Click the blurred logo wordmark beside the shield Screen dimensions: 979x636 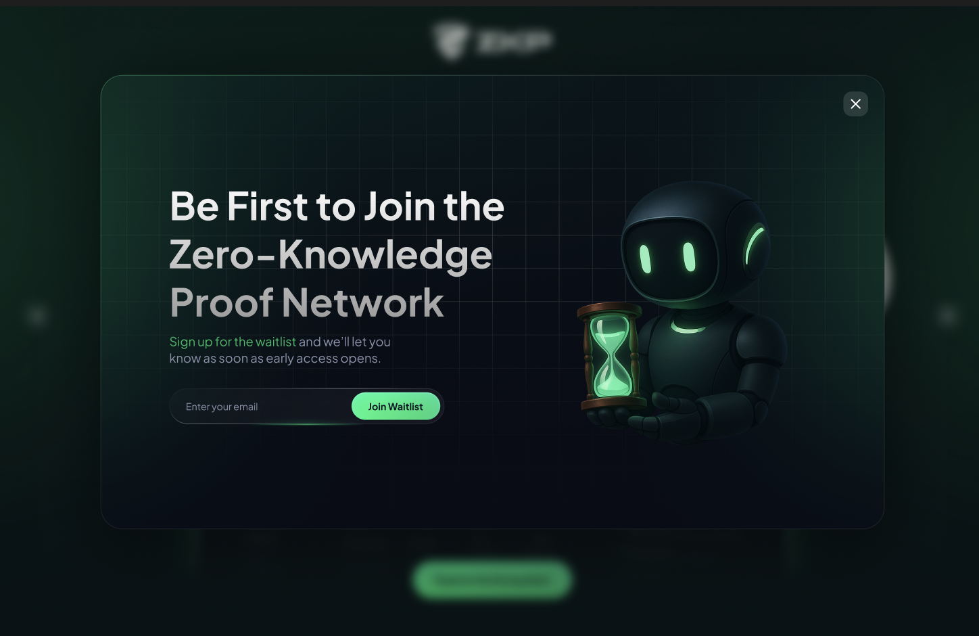[514, 41]
